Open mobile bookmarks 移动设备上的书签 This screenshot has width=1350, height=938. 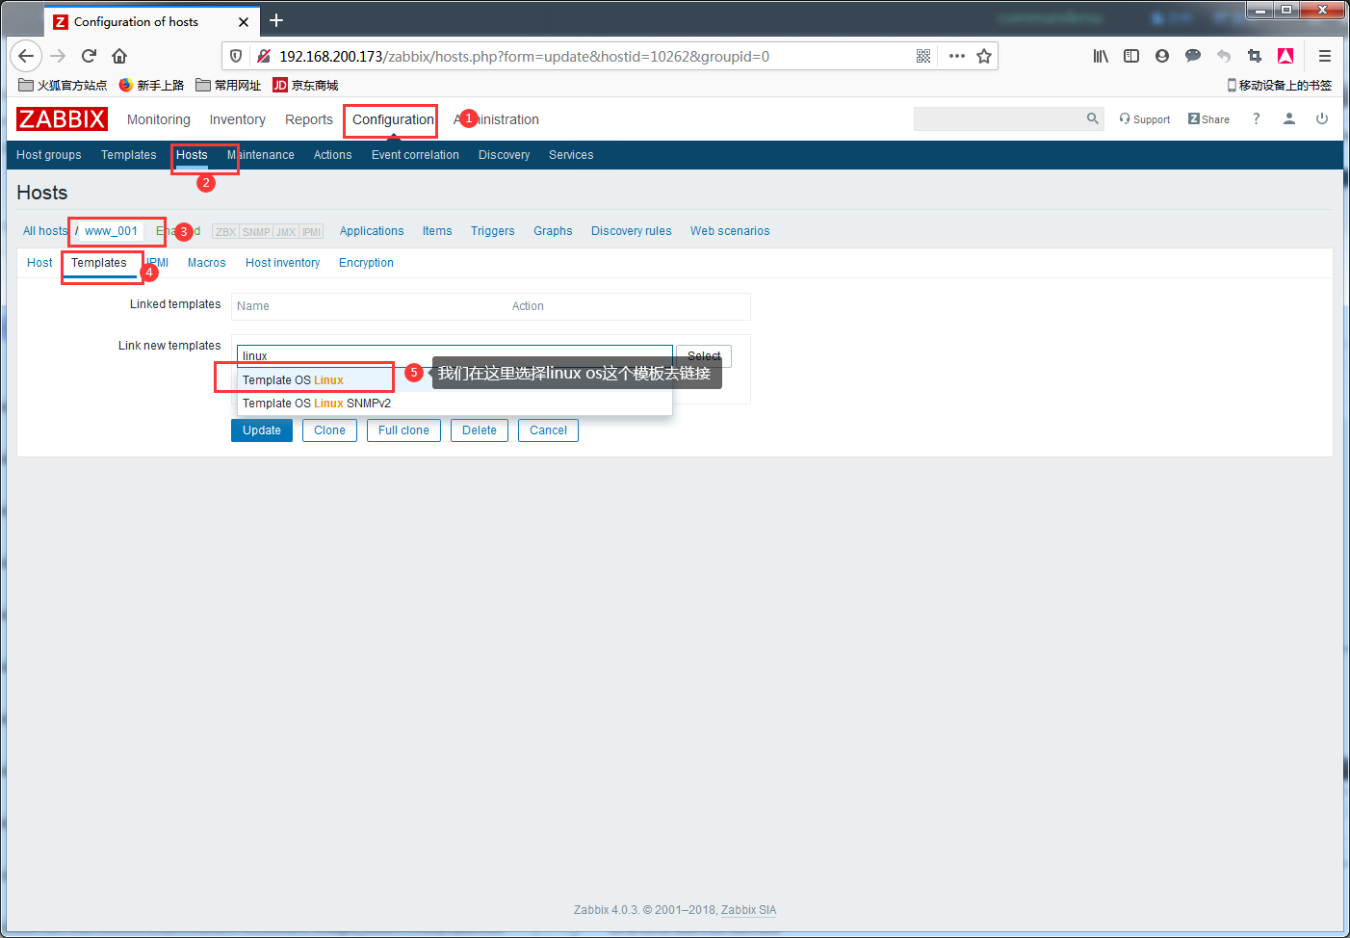pyautogui.click(x=1280, y=85)
